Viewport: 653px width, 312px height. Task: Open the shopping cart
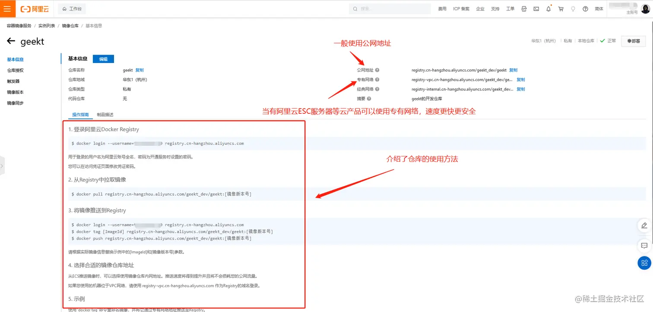(x=561, y=9)
